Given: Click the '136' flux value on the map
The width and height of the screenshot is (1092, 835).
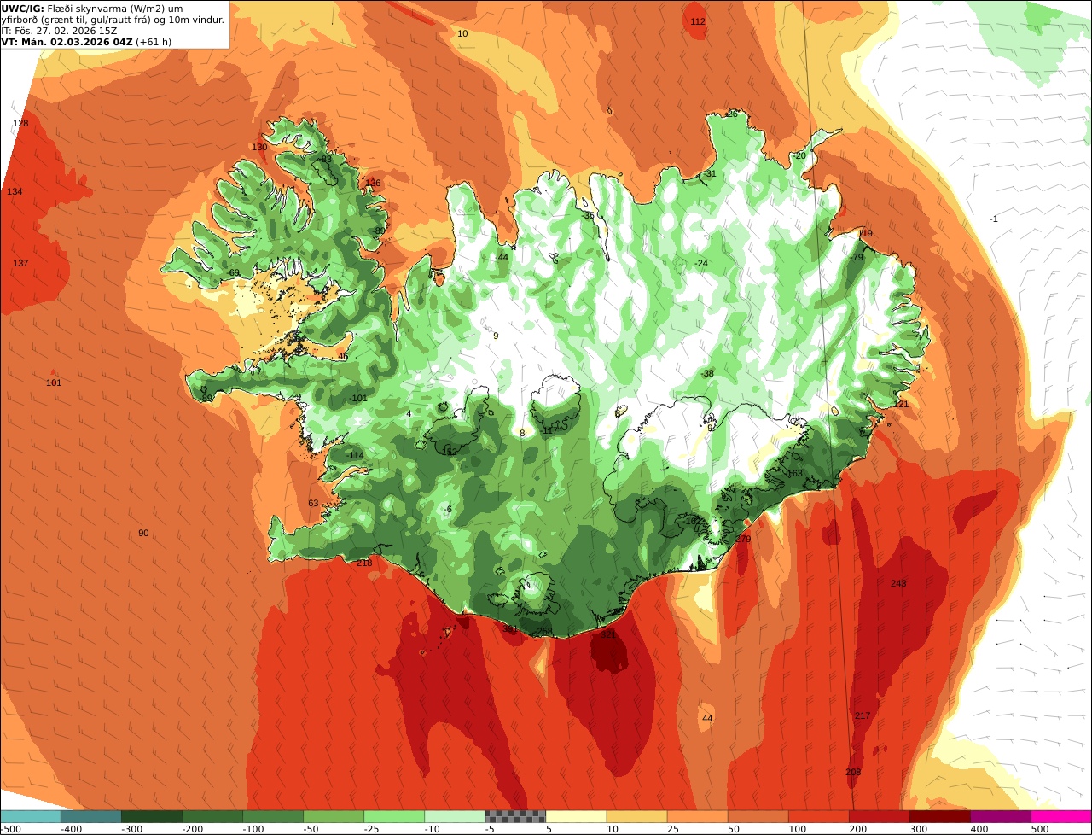Looking at the screenshot, I should [373, 183].
